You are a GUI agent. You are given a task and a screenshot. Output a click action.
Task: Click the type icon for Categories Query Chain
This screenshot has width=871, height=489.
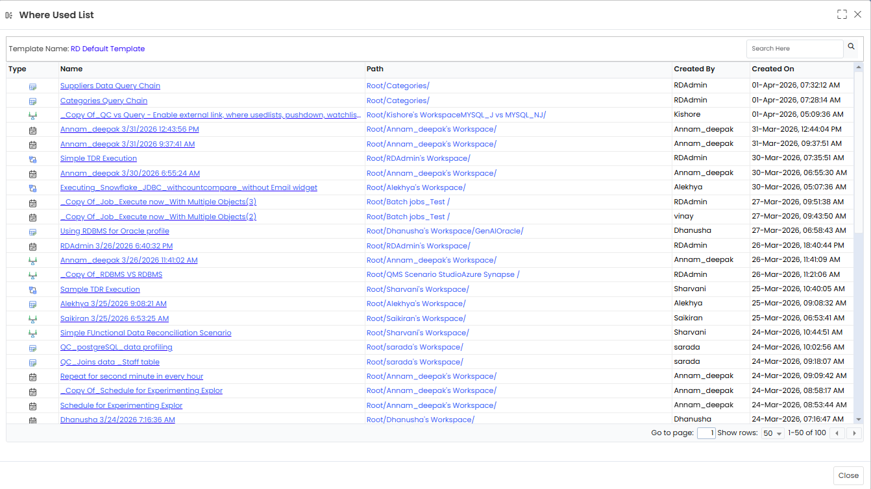coord(32,101)
